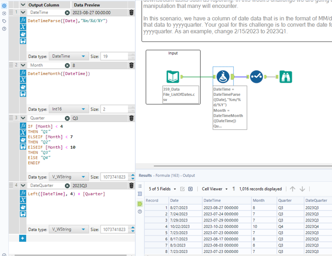The height and width of the screenshot is (256, 332).
Task: Add a new expression with plus button
Action: pos(23,238)
